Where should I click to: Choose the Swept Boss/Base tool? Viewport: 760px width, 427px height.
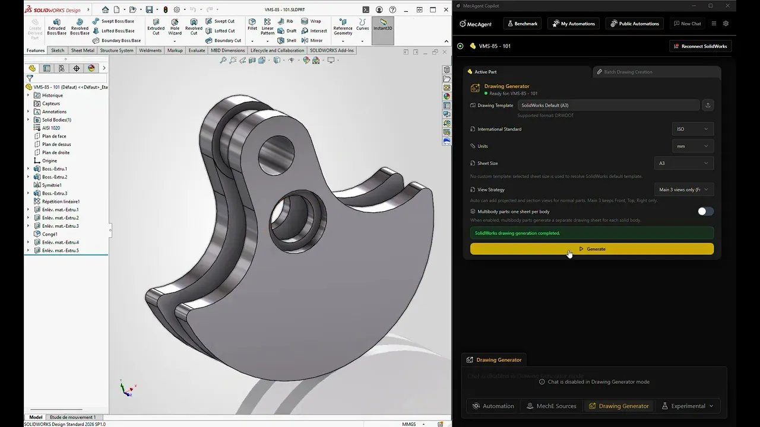pyautogui.click(x=113, y=21)
